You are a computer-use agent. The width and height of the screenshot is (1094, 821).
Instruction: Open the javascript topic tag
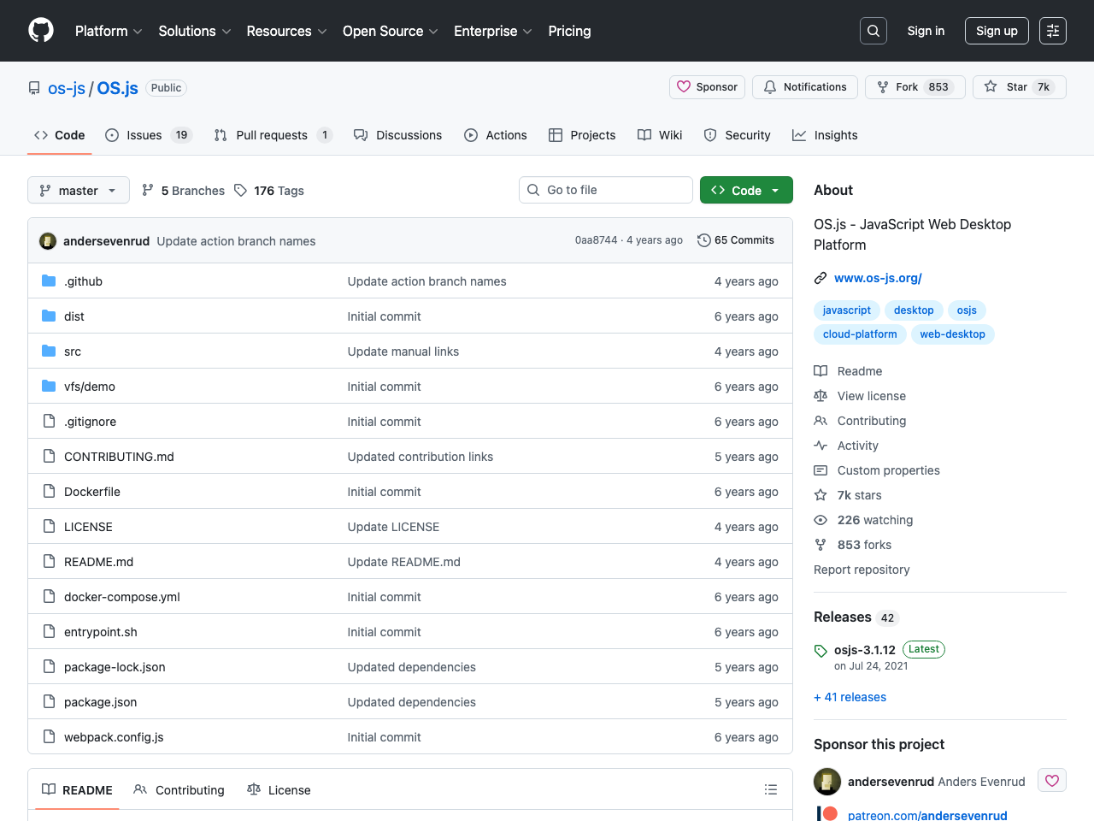(x=846, y=310)
